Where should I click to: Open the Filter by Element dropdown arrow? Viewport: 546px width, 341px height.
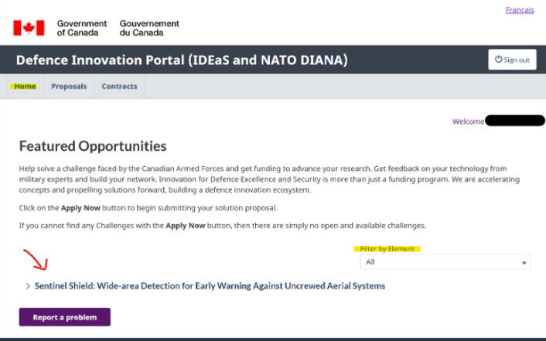coord(524,263)
